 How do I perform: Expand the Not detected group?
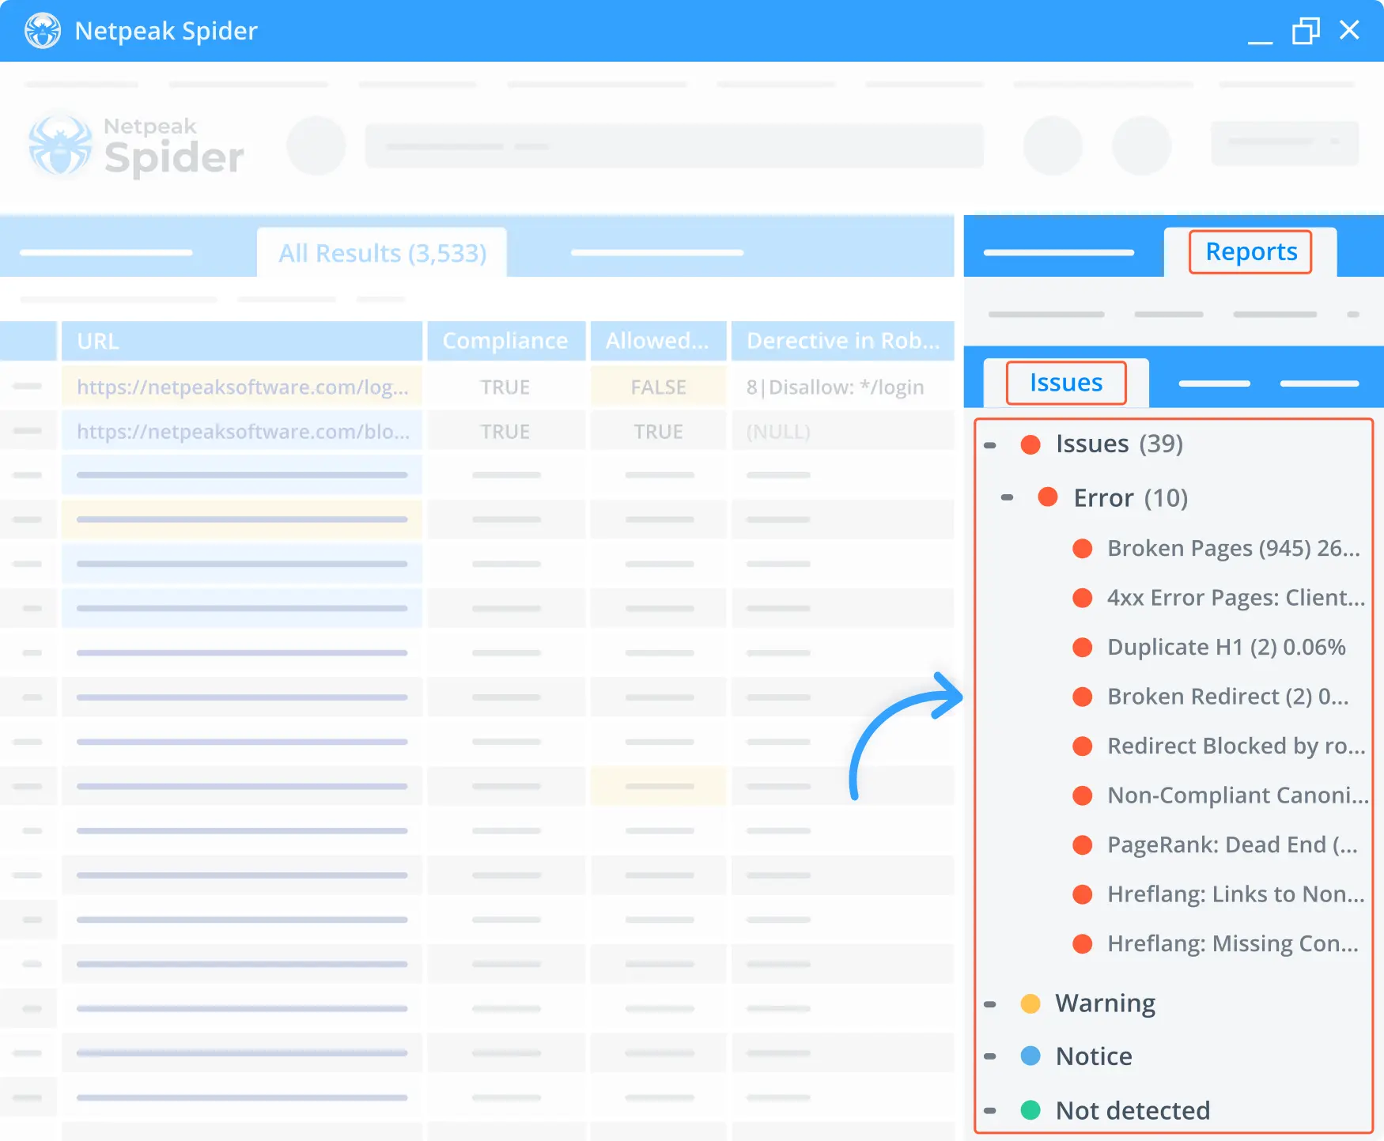coord(989,1110)
